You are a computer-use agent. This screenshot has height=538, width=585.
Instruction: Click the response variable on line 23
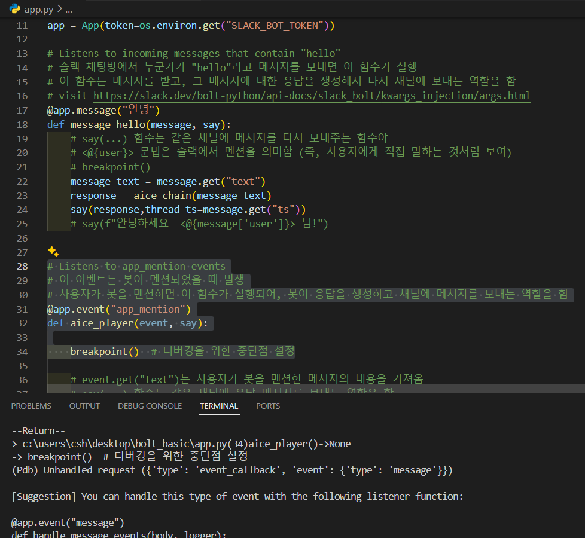coord(93,195)
